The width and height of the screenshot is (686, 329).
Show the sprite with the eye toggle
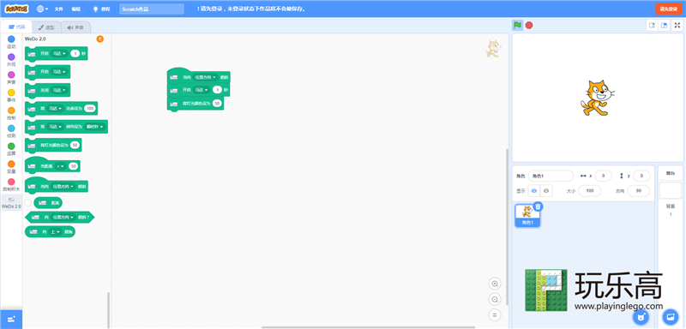534,191
